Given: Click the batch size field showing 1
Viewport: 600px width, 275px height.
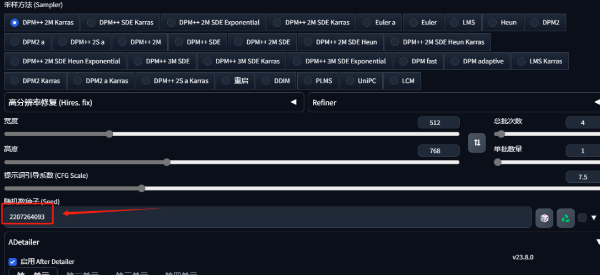Looking at the screenshot, I should (x=583, y=151).
